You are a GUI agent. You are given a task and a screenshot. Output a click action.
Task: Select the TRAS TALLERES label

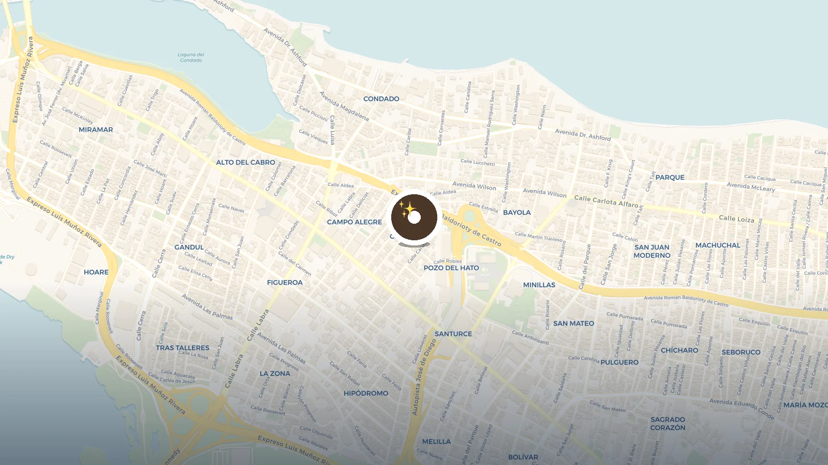[x=183, y=348]
